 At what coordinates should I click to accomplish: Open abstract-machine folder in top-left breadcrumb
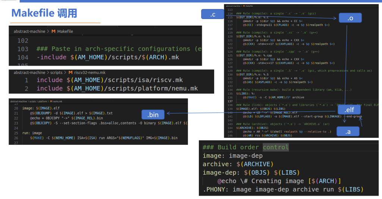point(29,31)
